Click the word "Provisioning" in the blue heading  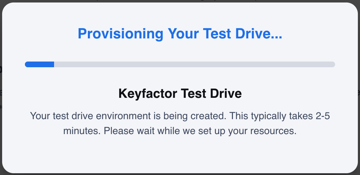pos(121,34)
